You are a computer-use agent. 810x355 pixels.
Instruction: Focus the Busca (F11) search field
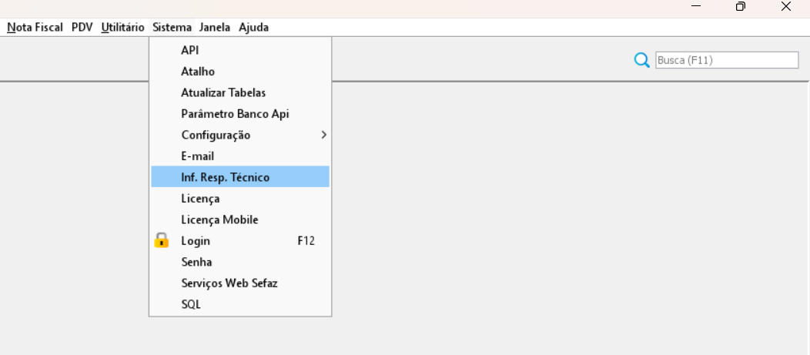coord(726,60)
